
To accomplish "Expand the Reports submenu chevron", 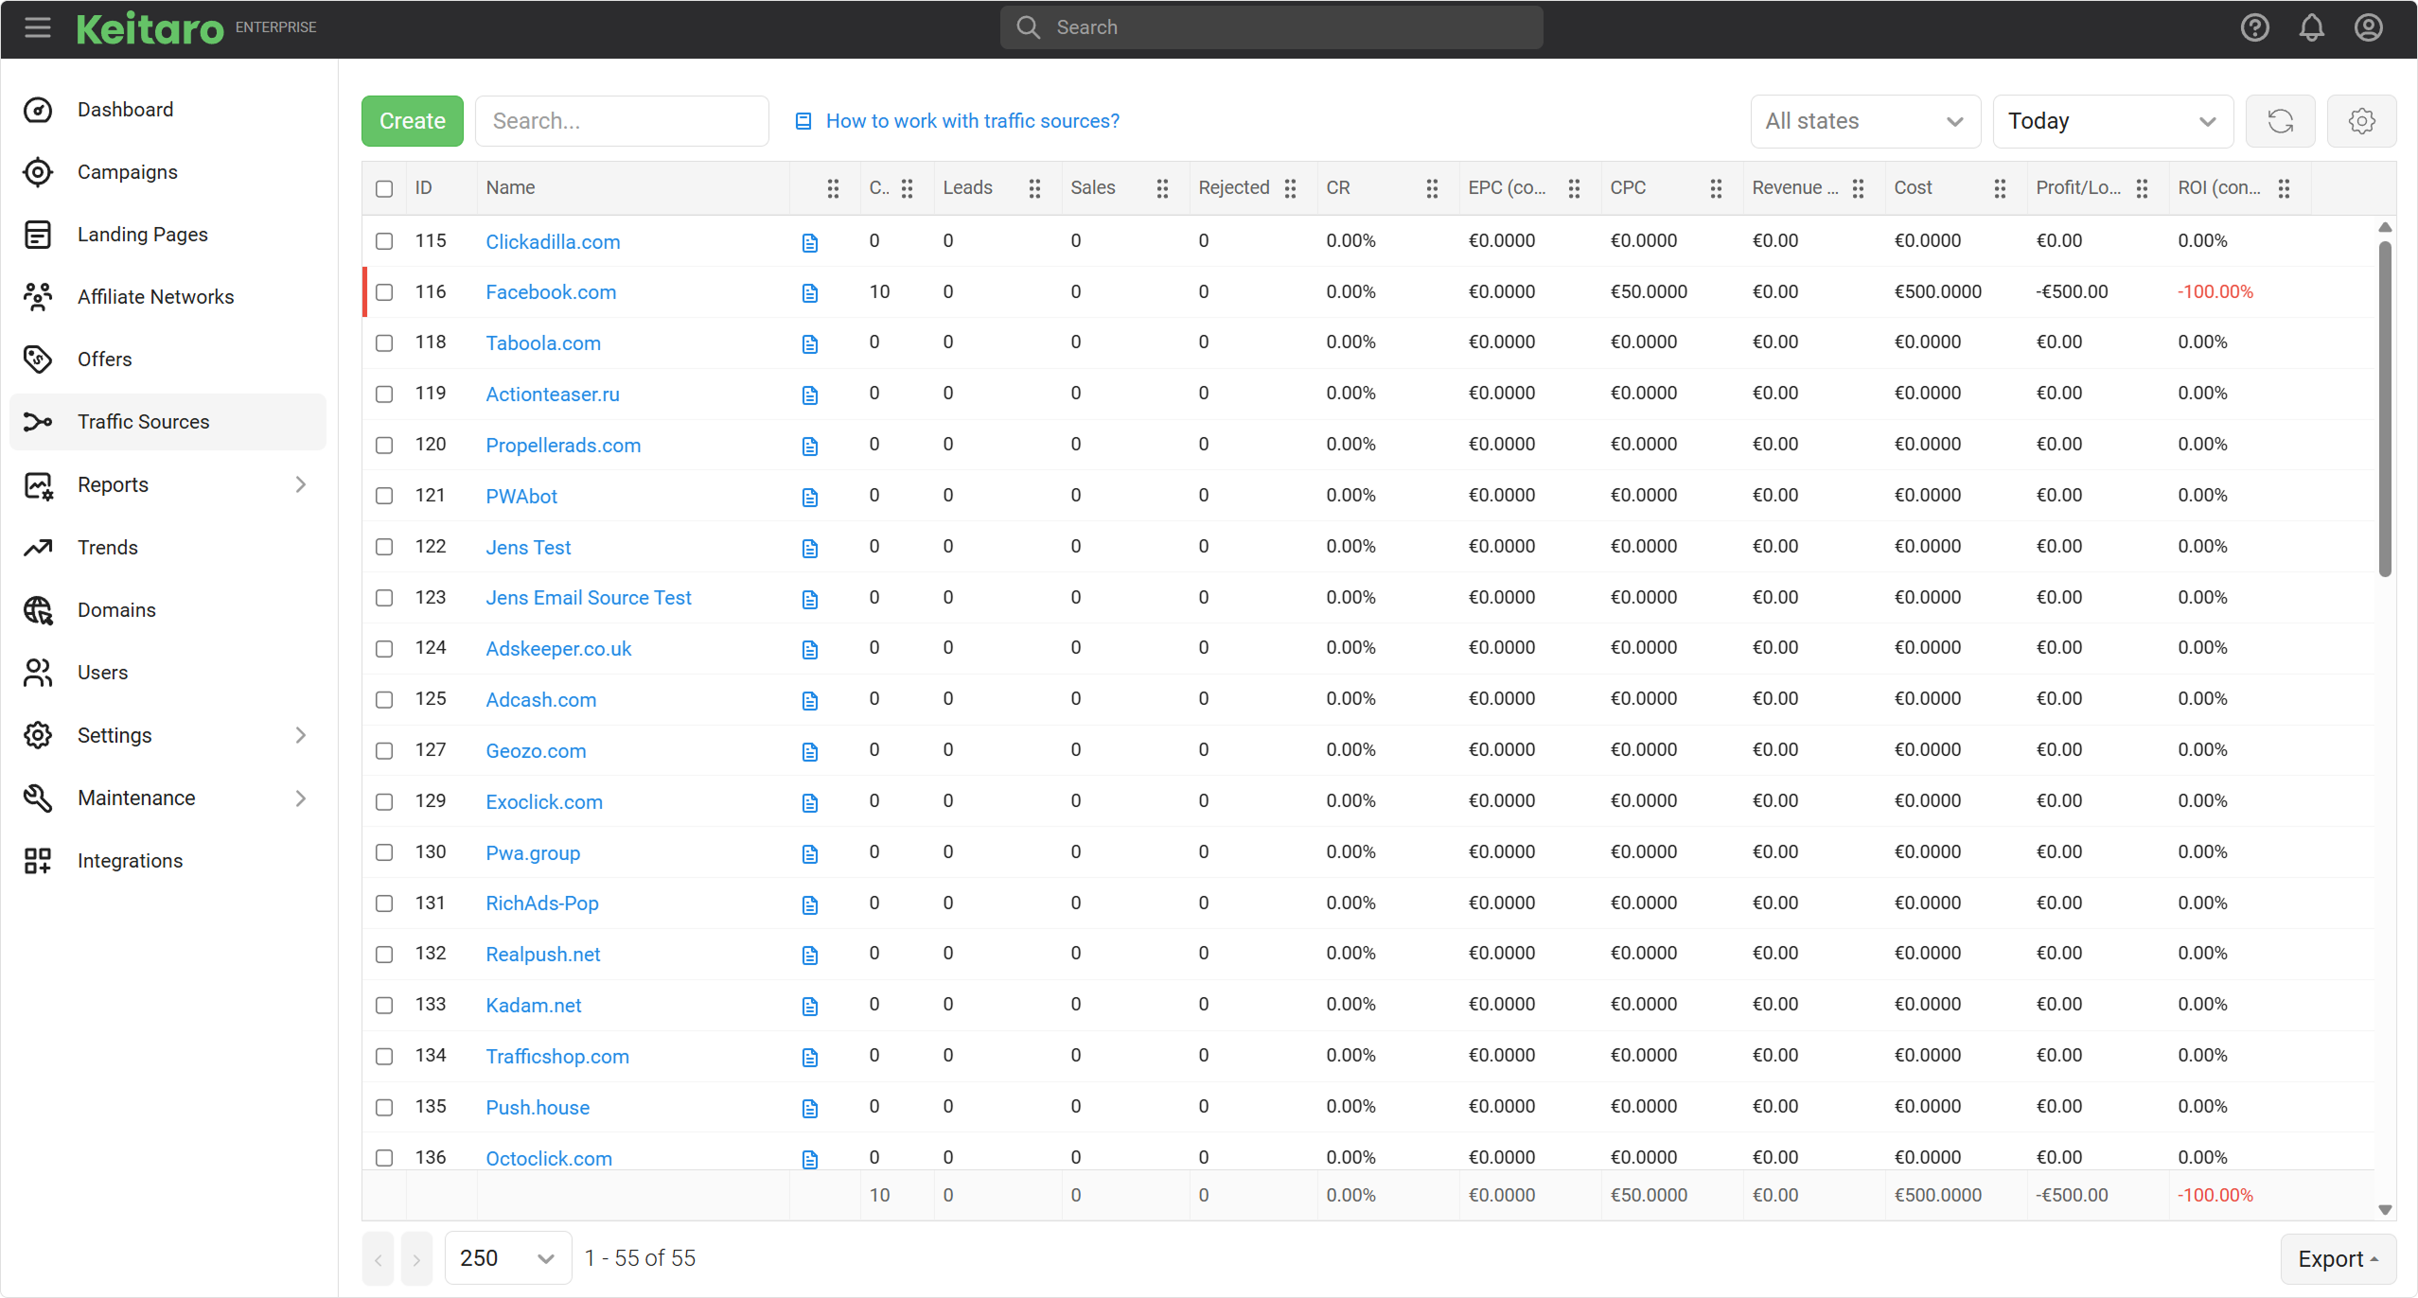I will 301,484.
